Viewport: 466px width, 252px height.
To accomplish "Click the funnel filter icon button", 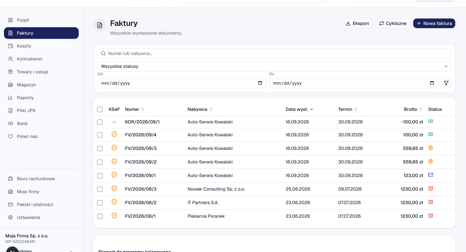I will pos(446,83).
